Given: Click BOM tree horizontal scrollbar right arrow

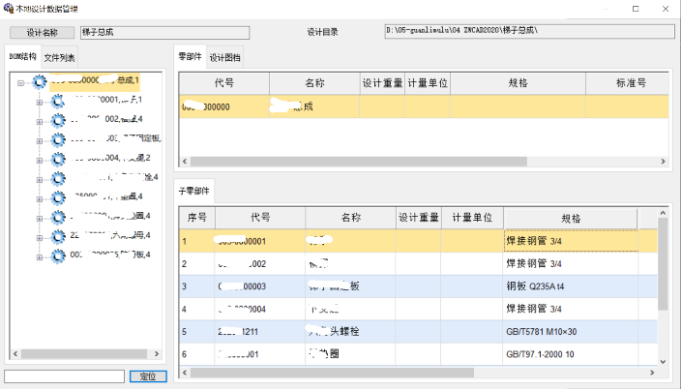Looking at the screenshot, I should pyautogui.click(x=157, y=354).
